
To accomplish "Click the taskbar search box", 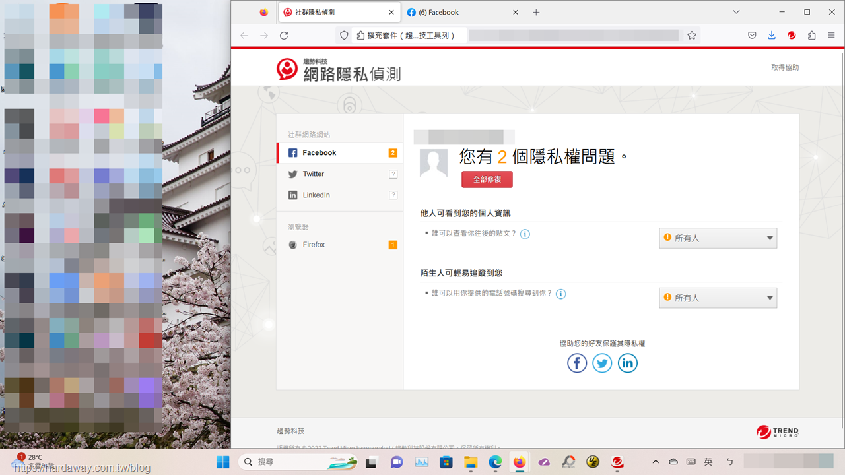I will [298, 462].
